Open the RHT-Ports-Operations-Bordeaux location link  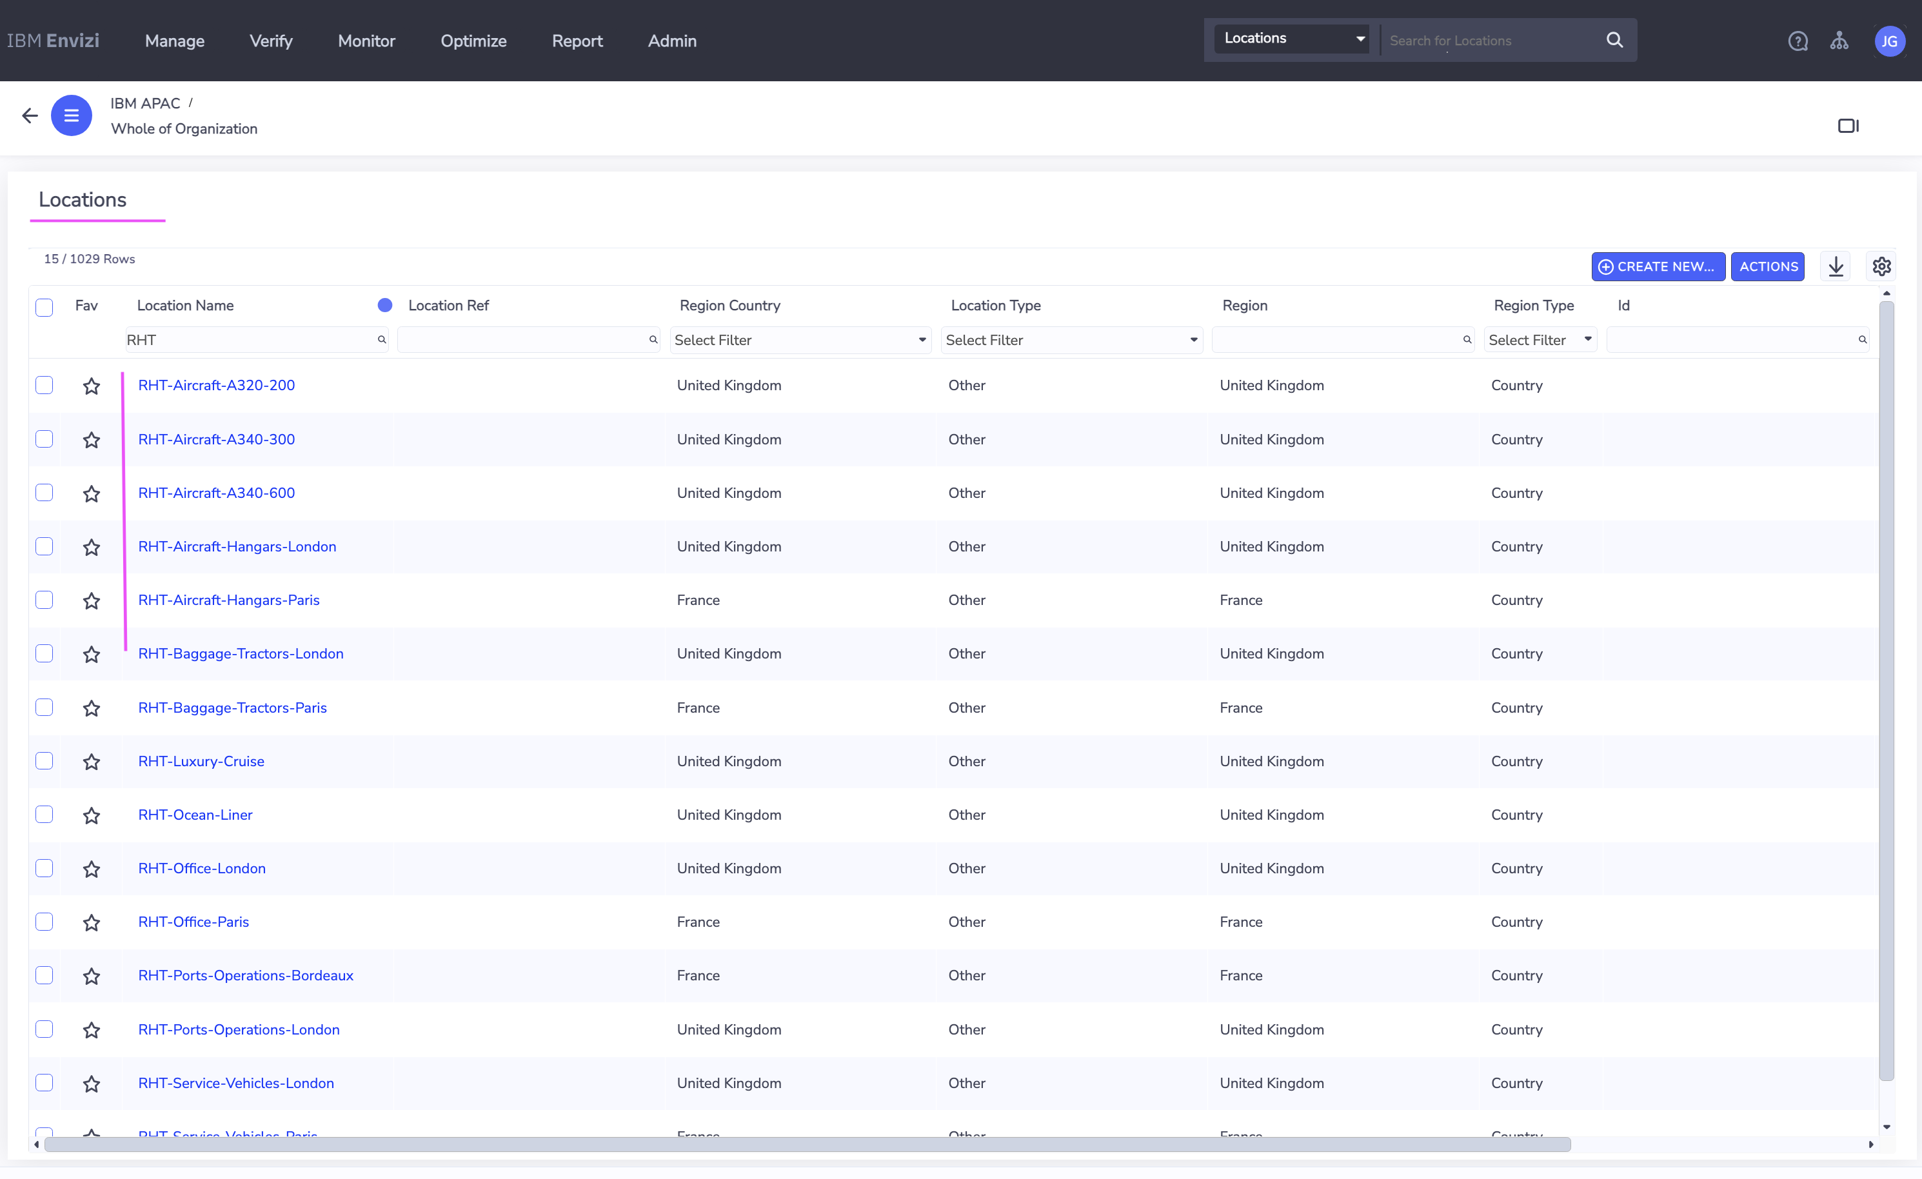(x=246, y=975)
